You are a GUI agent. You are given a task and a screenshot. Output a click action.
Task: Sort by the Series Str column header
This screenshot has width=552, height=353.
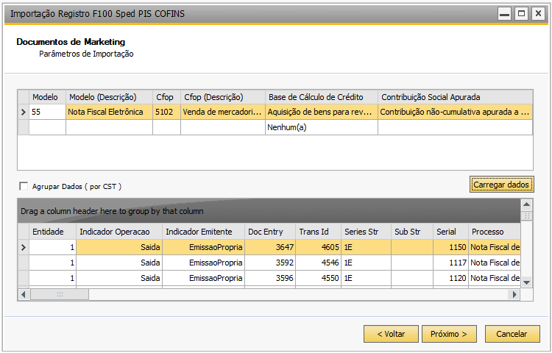click(366, 232)
